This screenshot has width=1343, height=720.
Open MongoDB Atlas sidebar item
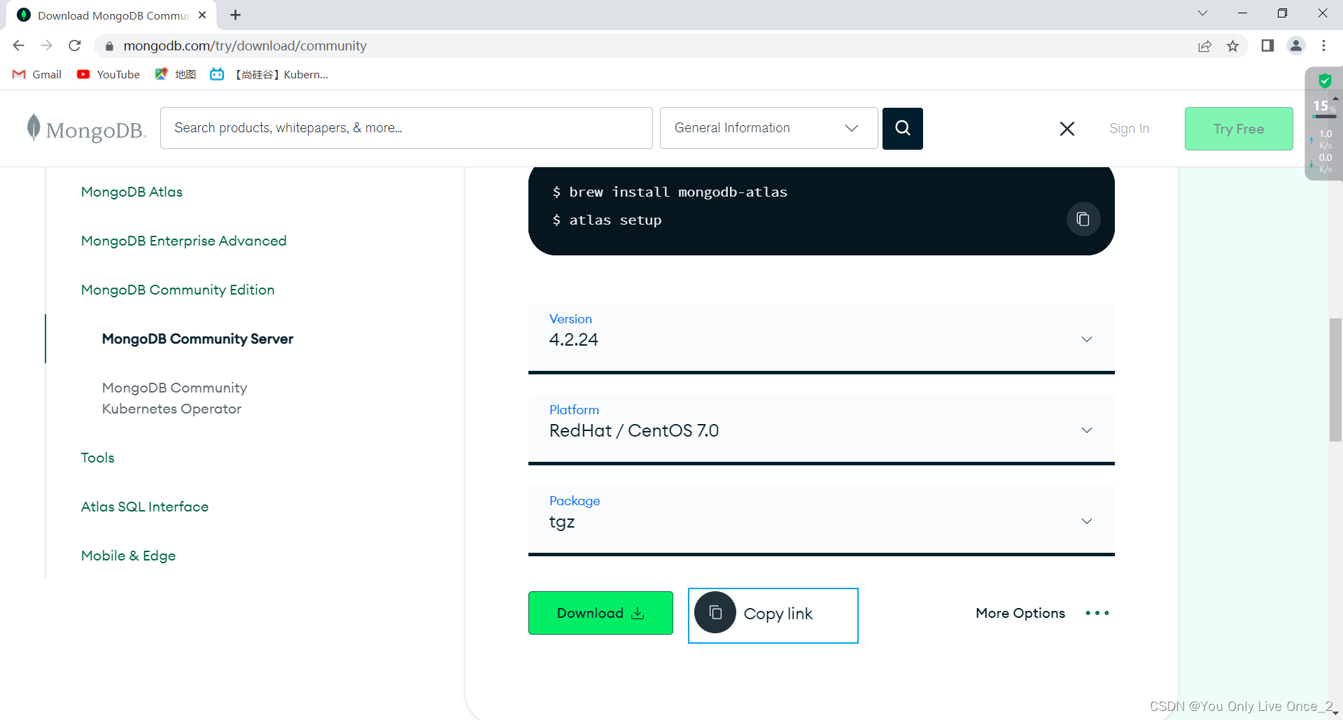tap(132, 192)
